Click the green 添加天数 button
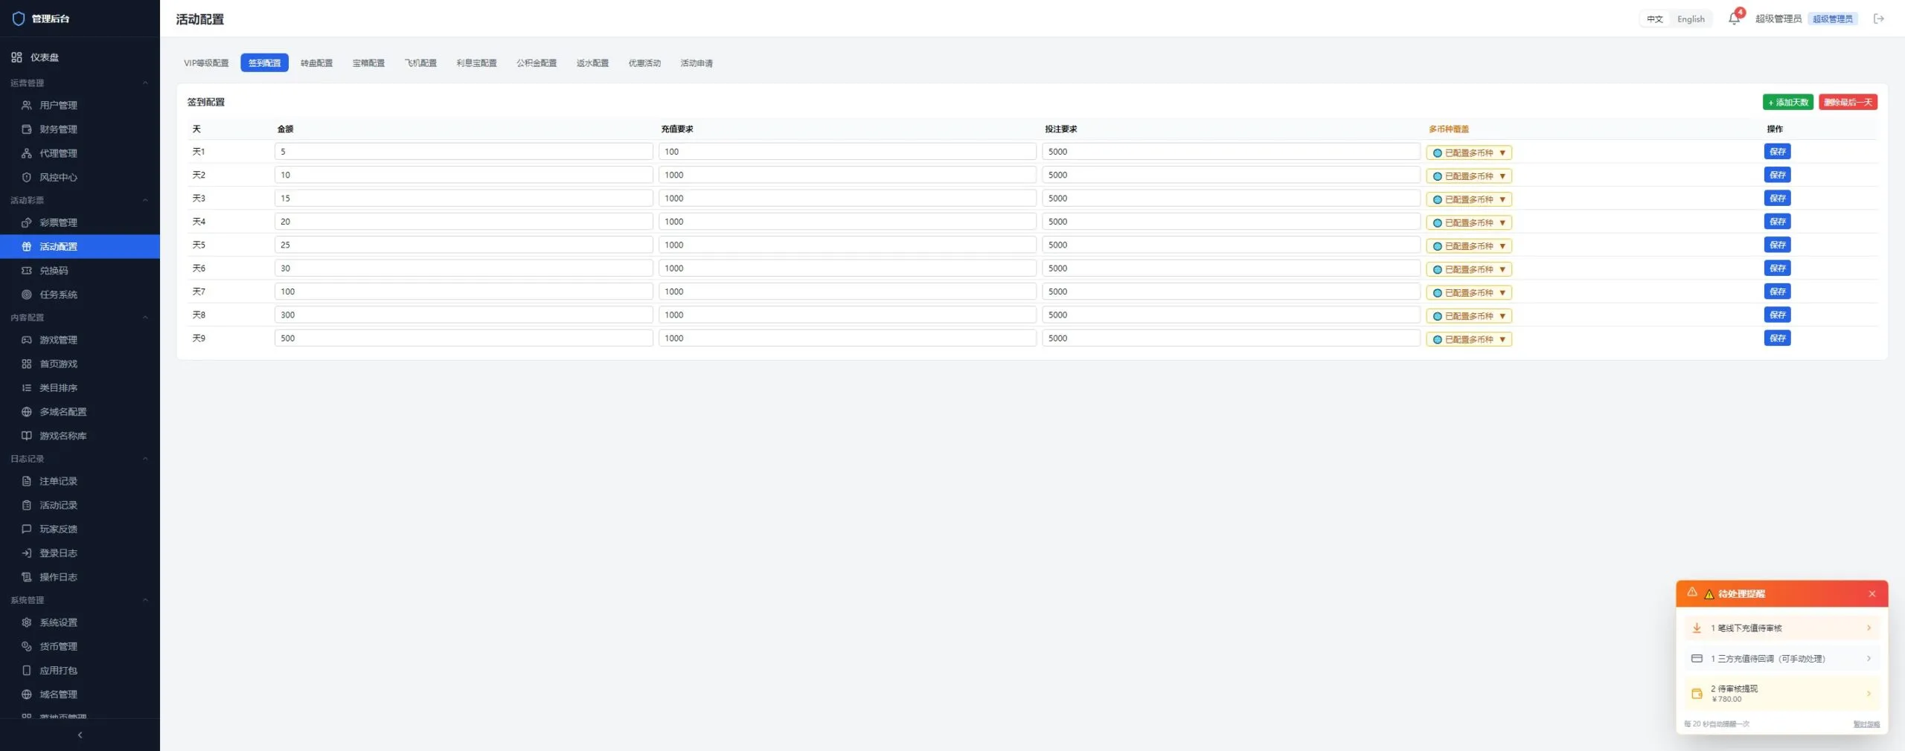The width and height of the screenshot is (1905, 751). click(x=1788, y=103)
